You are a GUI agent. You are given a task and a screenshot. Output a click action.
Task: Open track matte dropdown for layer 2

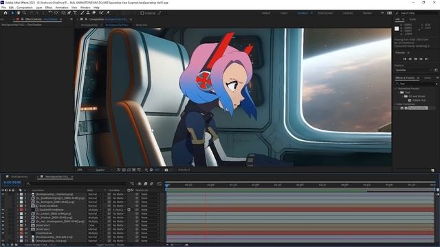click(119, 198)
